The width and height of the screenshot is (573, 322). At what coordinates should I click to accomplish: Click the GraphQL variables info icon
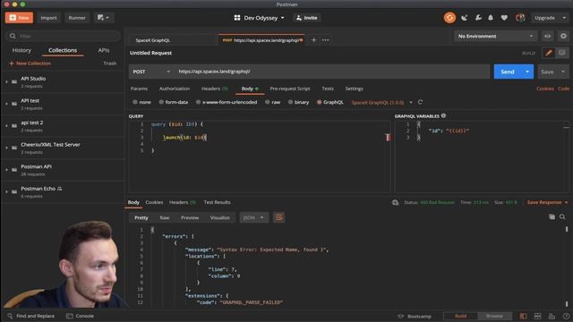point(443,115)
